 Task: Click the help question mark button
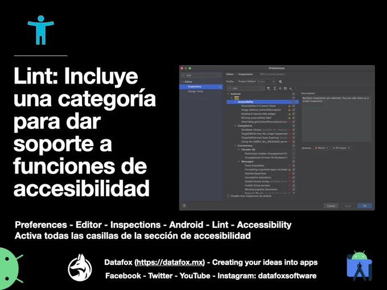(x=184, y=206)
